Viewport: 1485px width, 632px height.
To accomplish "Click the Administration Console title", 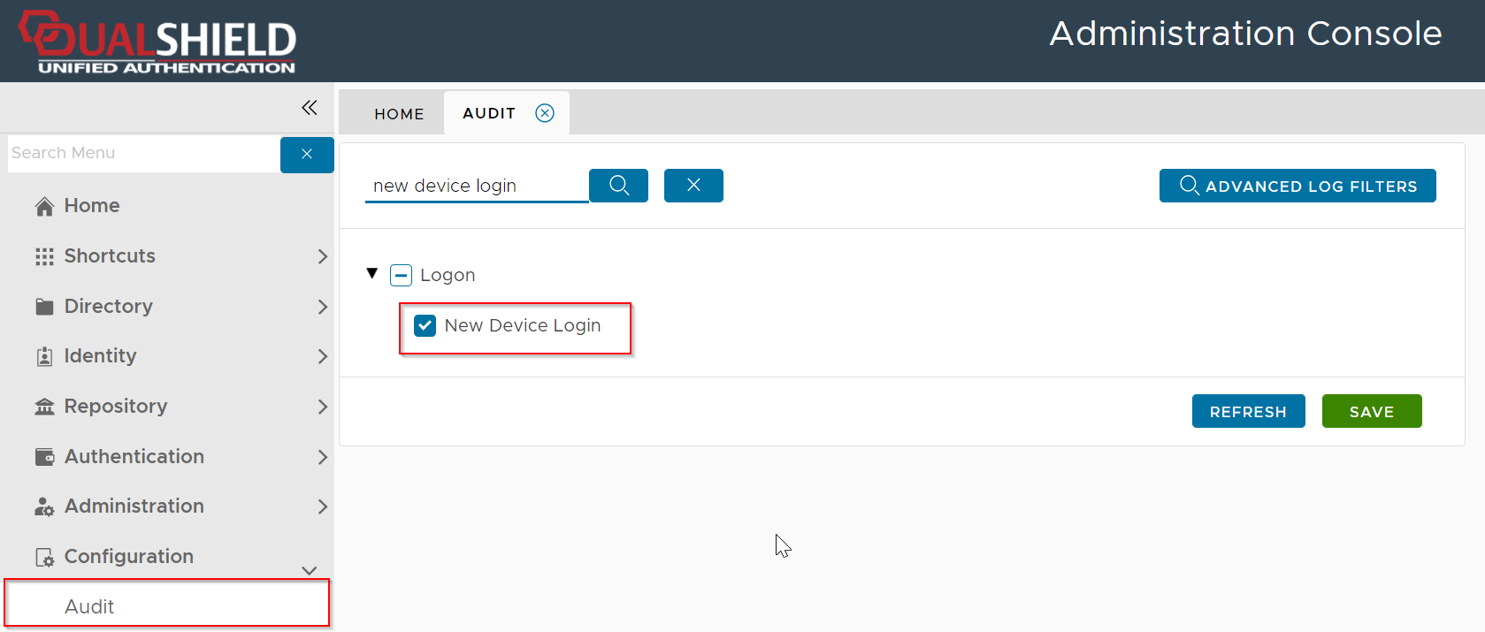I will 1245,34.
